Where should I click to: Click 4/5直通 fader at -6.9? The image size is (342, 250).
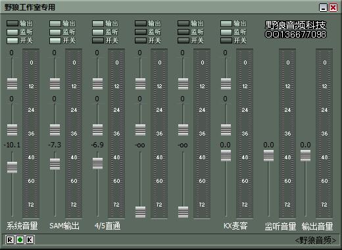pyautogui.click(x=97, y=163)
